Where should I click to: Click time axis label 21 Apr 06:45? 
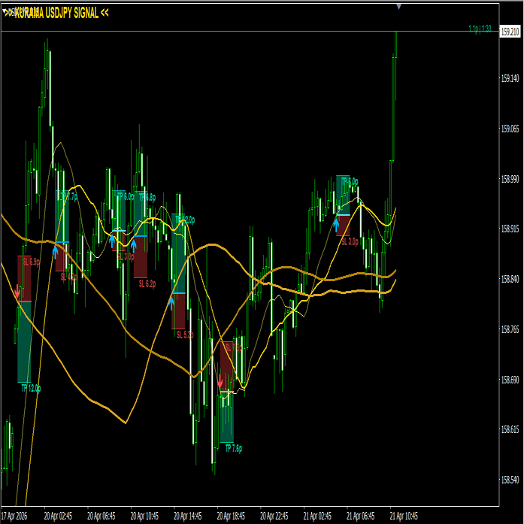pos(361,516)
